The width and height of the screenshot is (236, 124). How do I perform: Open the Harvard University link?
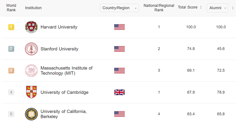59,27
